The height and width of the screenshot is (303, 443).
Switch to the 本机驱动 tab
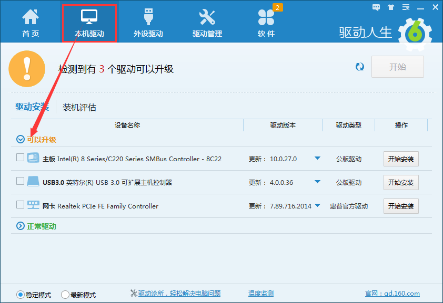click(89, 22)
